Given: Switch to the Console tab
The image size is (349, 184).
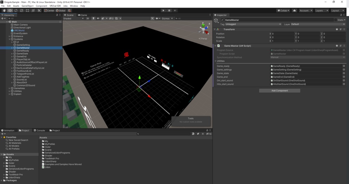Looking at the screenshot, I should 39,131.
